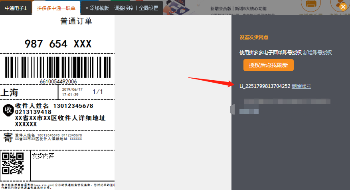Open 添加模版 to add a template
350x190 pixels.
97,8
